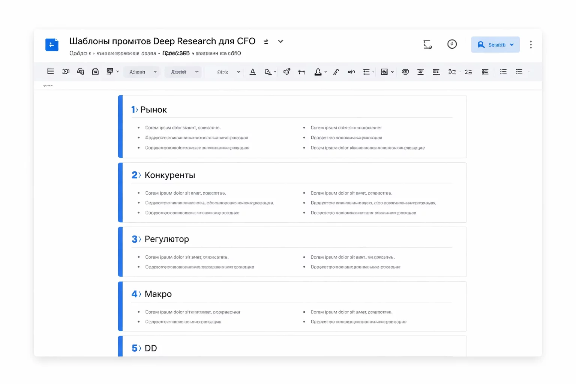Open the small arrow beside the monitor icon
The width and height of the screenshot is (576, 384).
(117, 72)
